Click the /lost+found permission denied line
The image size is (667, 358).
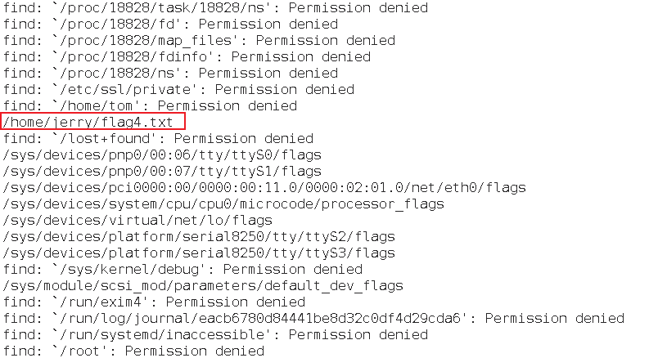pos(158,138)
